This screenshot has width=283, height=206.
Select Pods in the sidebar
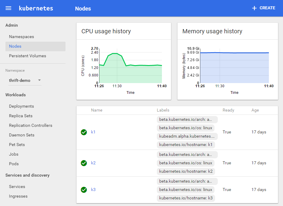(14, 164)
